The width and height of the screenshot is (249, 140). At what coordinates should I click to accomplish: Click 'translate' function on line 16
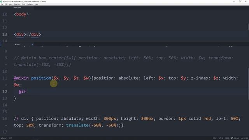coord(77,125)
